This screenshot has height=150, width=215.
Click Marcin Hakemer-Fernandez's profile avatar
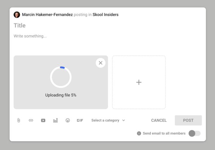pos(17,15)
